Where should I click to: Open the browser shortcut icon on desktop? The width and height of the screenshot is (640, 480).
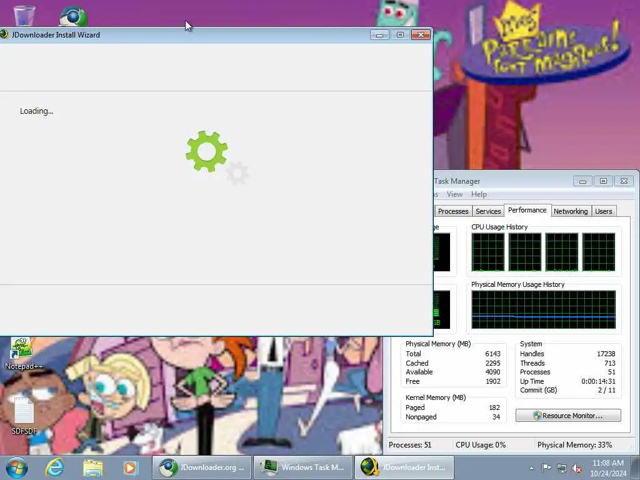click(74, 16)
